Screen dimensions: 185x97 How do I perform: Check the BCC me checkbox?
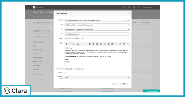[x=65, y=73]
